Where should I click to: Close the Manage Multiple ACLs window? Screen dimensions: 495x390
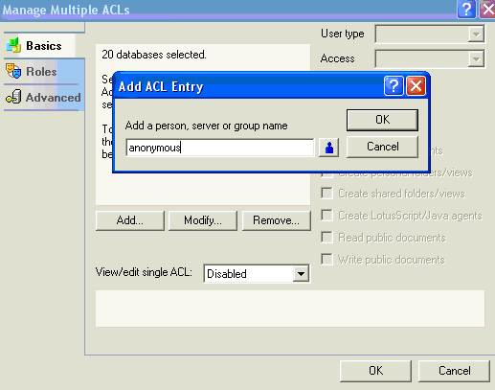pyautogui.click(x=487, y=10)
